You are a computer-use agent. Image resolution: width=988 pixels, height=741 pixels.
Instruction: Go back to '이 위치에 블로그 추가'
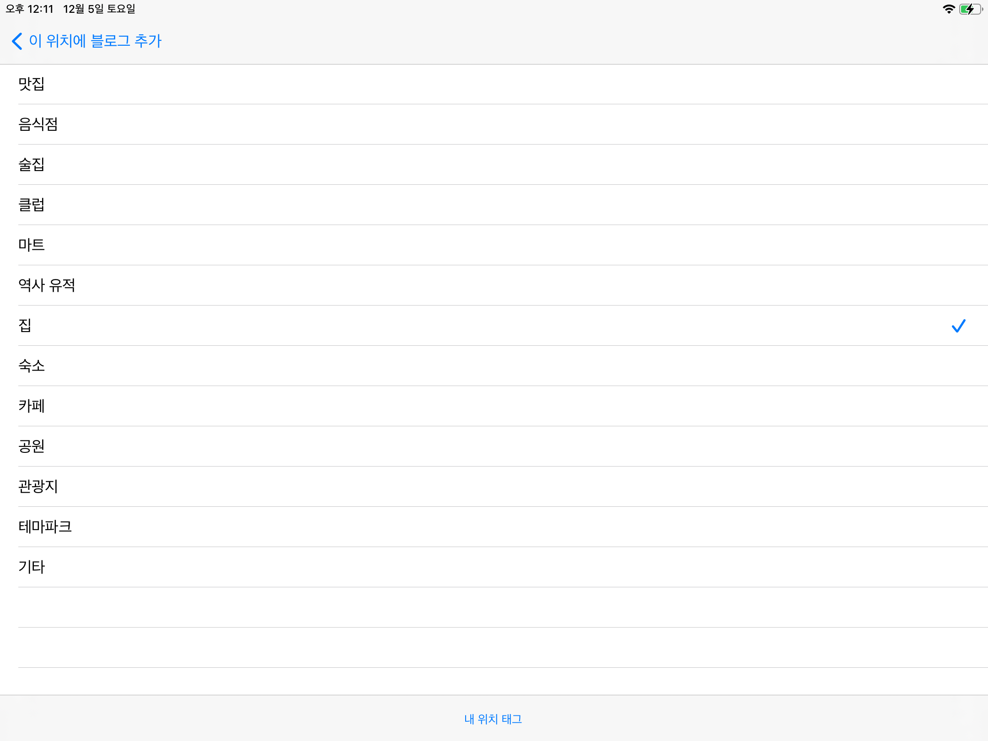[95, 41]
